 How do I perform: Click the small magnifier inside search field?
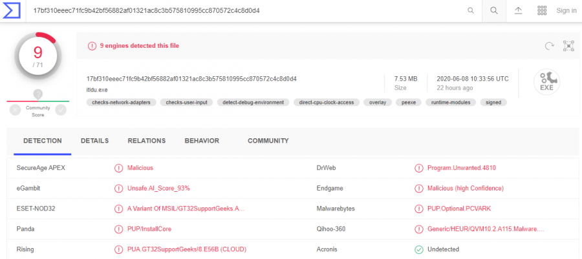471,11
